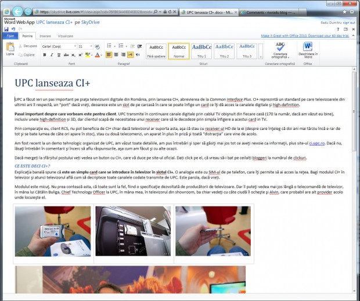Toggle left paragraph alignment

(109, 55)
